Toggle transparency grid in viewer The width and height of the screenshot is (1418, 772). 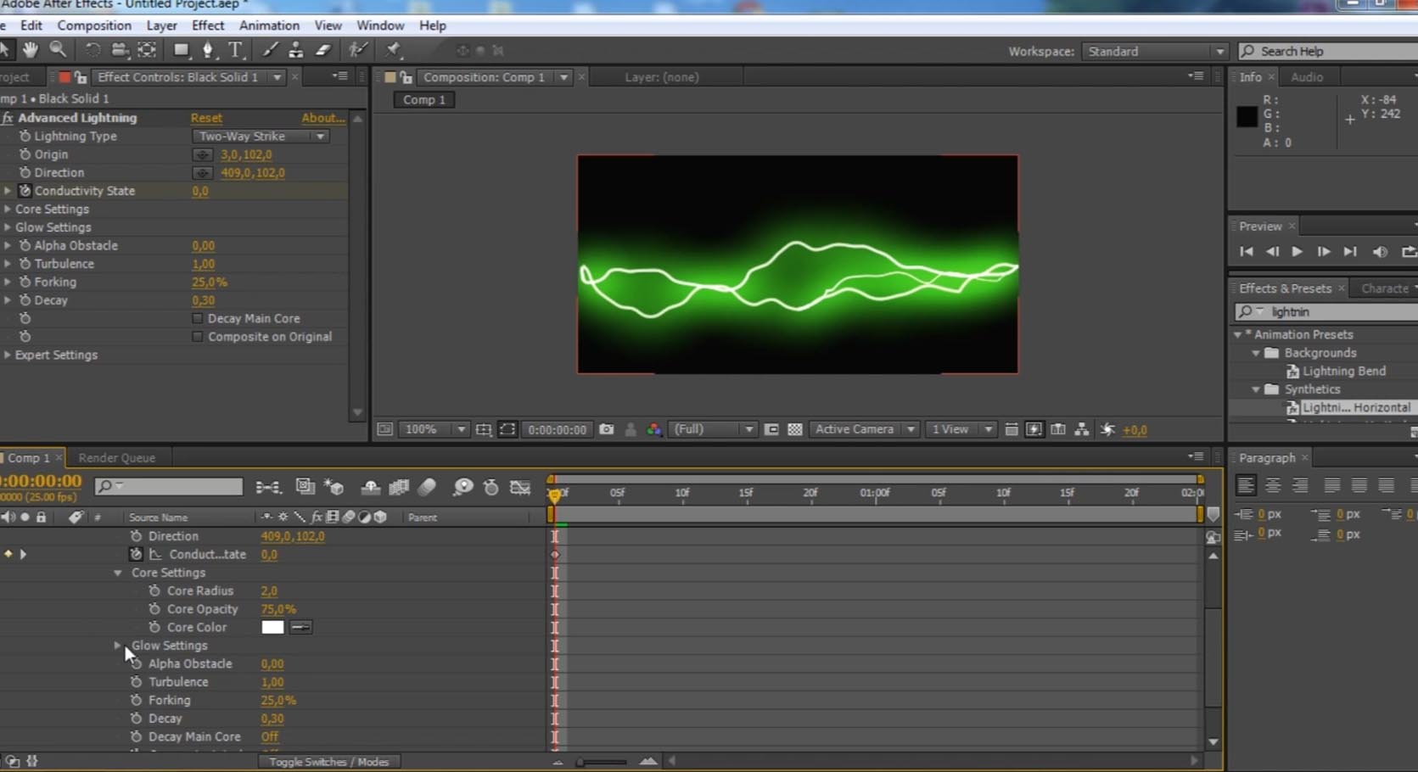click(x=794, y=429)
